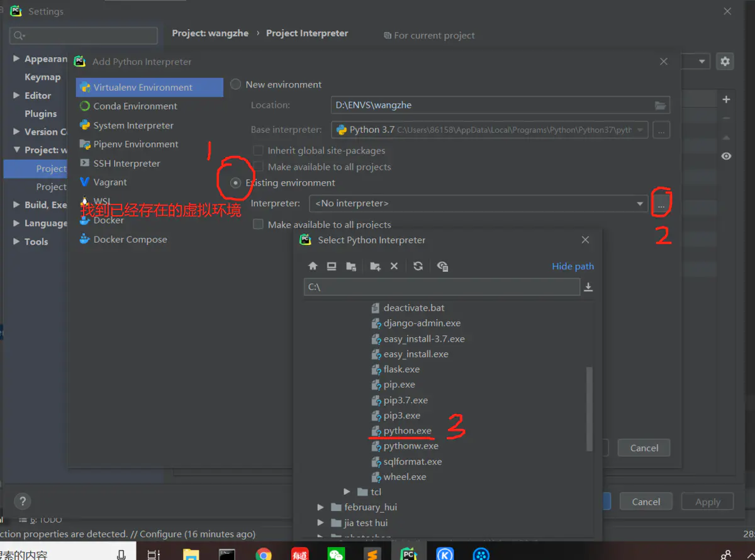Expand Editor settings category
Viewport: 755px width, 560px height.
16,96
